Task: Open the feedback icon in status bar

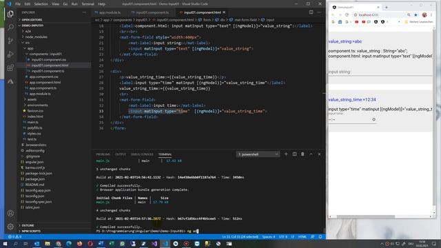Action: point(313,237)
